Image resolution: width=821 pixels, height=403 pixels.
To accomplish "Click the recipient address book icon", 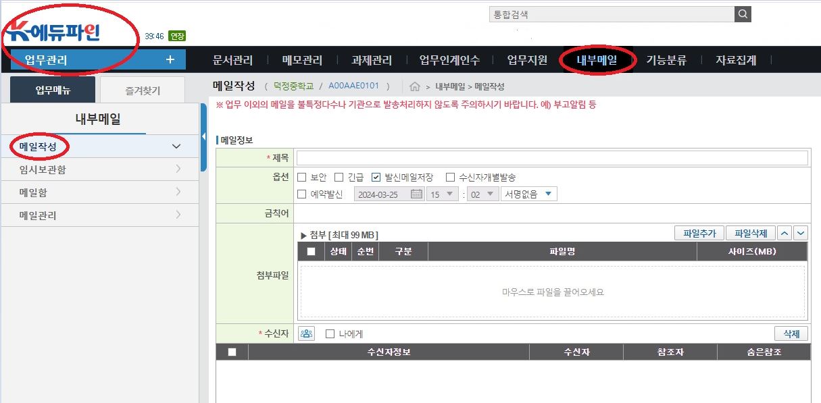I will coord(305,333).
